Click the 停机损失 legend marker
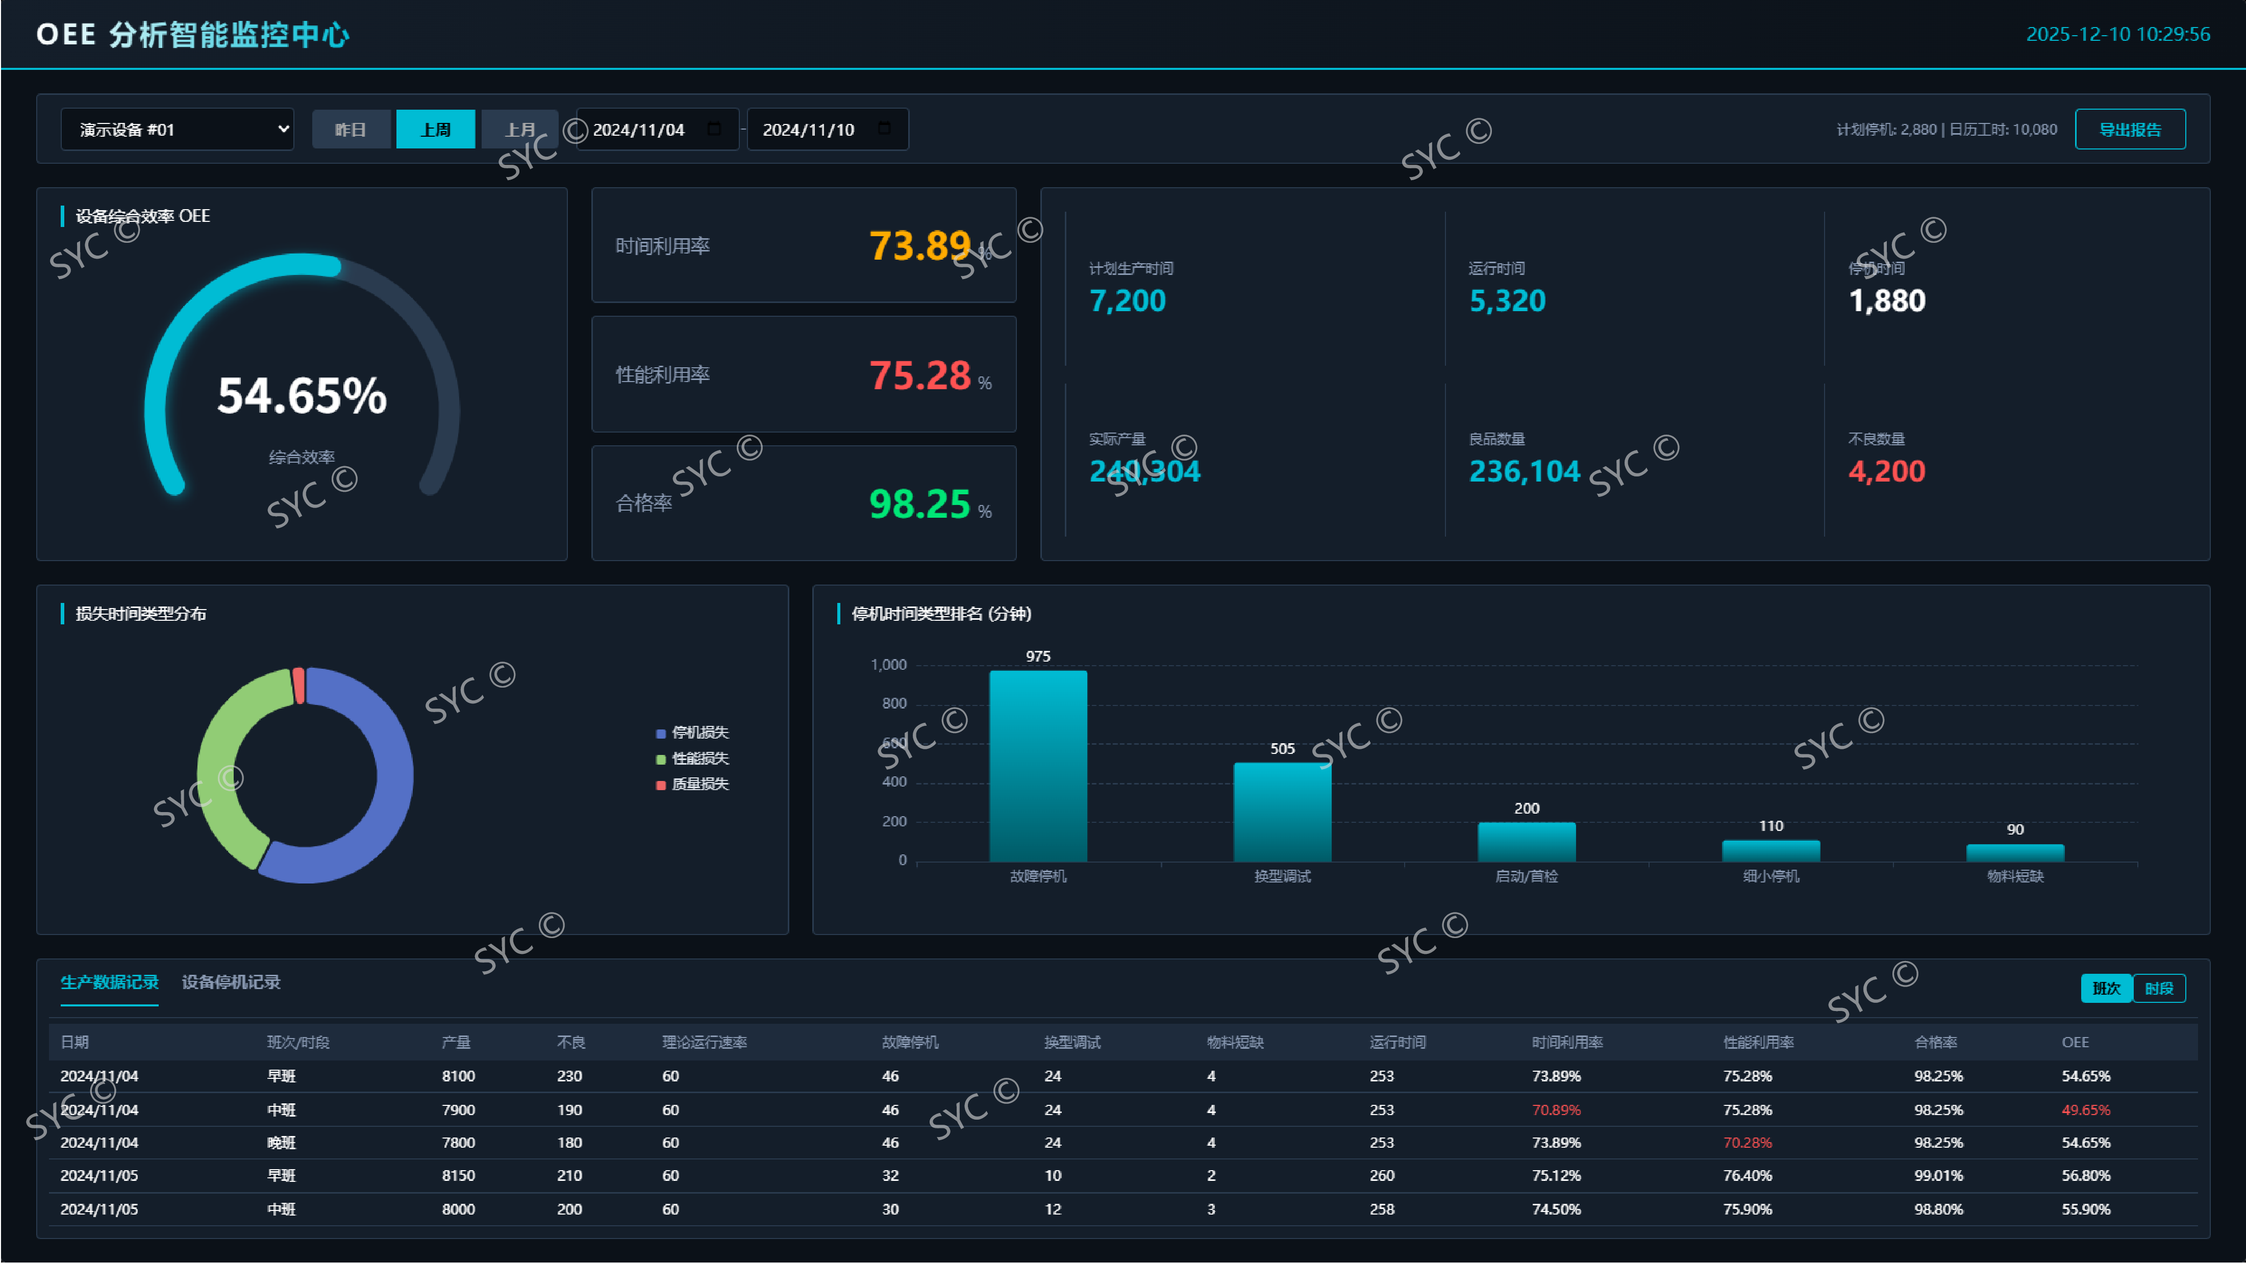Viewport: 2246px width, 1263px height. coord(661,733)
